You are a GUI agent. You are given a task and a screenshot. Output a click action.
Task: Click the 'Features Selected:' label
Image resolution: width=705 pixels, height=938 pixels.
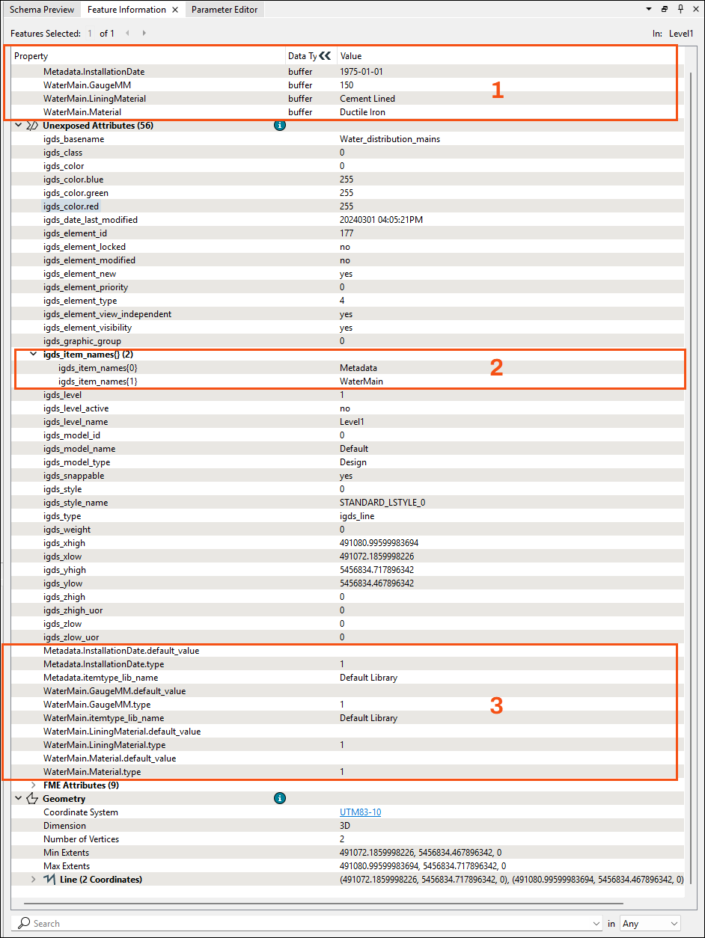click(x=46, y=34)
